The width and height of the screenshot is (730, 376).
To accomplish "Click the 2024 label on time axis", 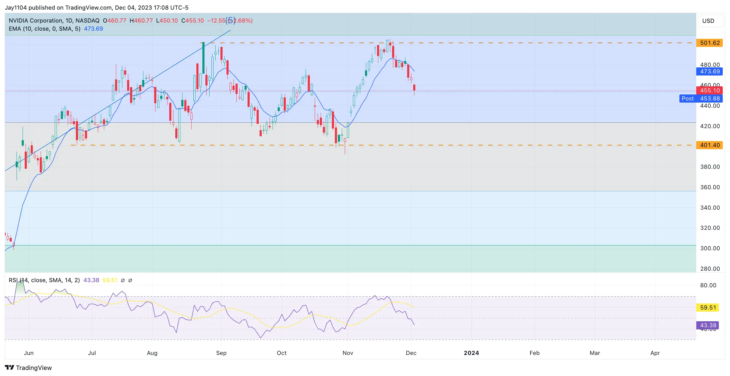I will (x=471, y=353).
